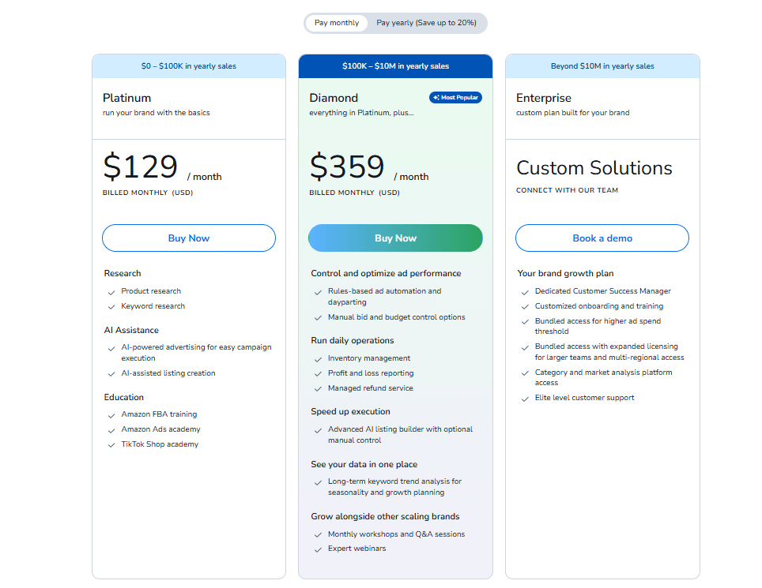762x588 pixels.
Task: Click checkmark beside Product research
Action: 111,292
